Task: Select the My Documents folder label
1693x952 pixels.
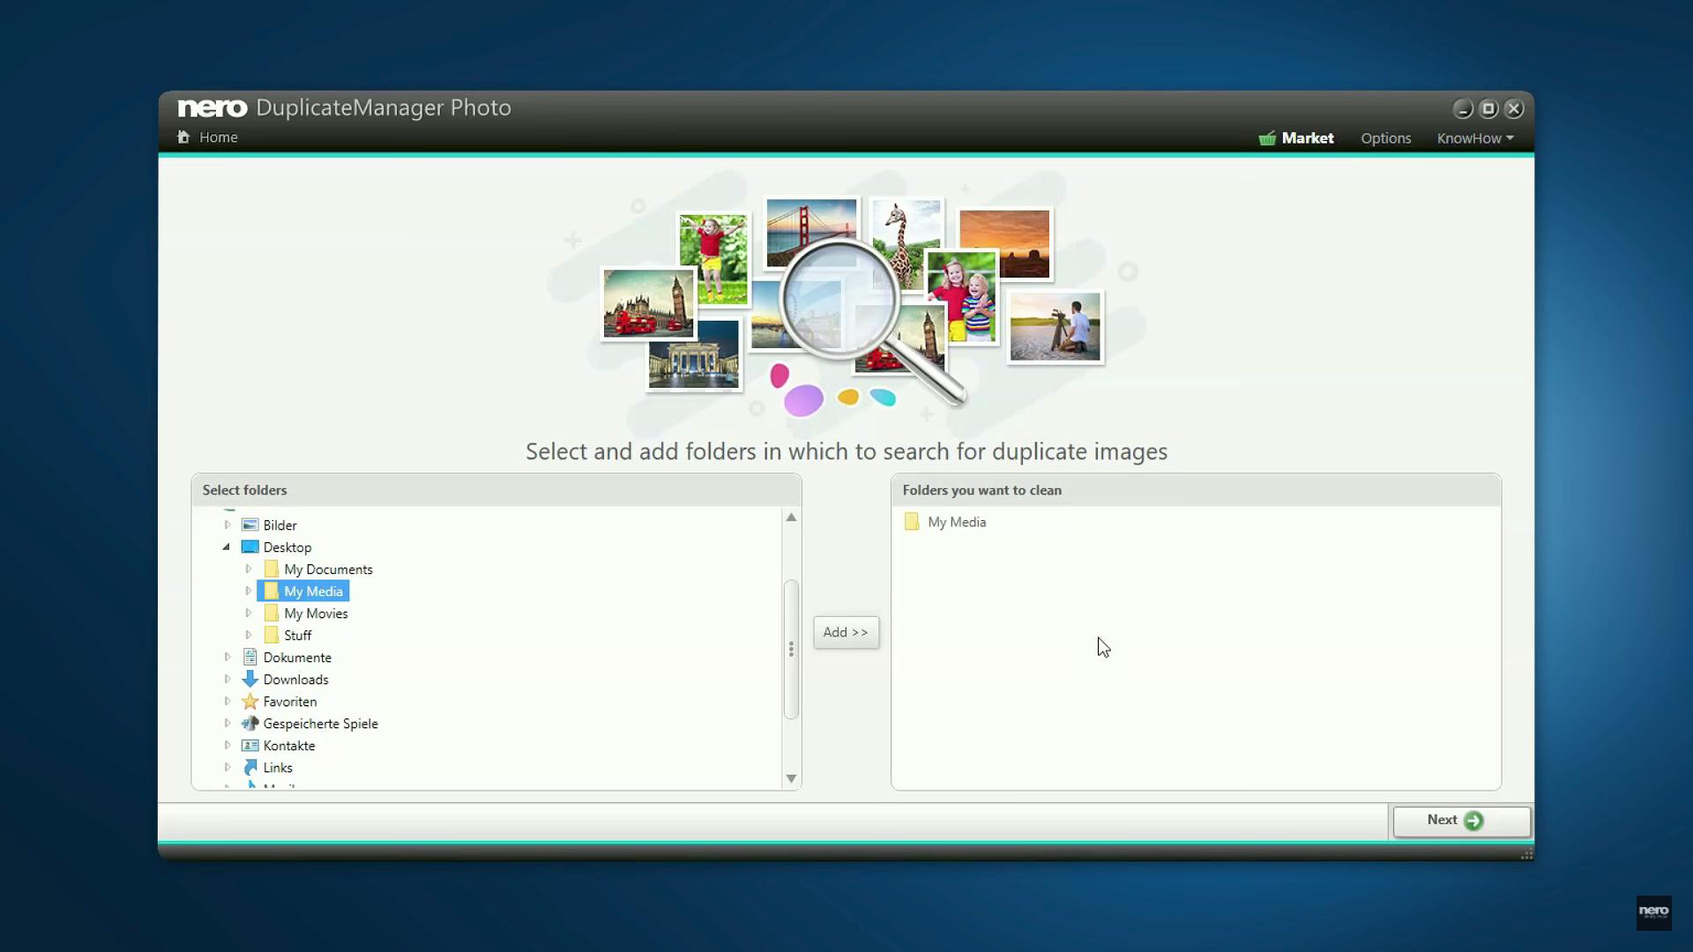Action: [328, 569]
